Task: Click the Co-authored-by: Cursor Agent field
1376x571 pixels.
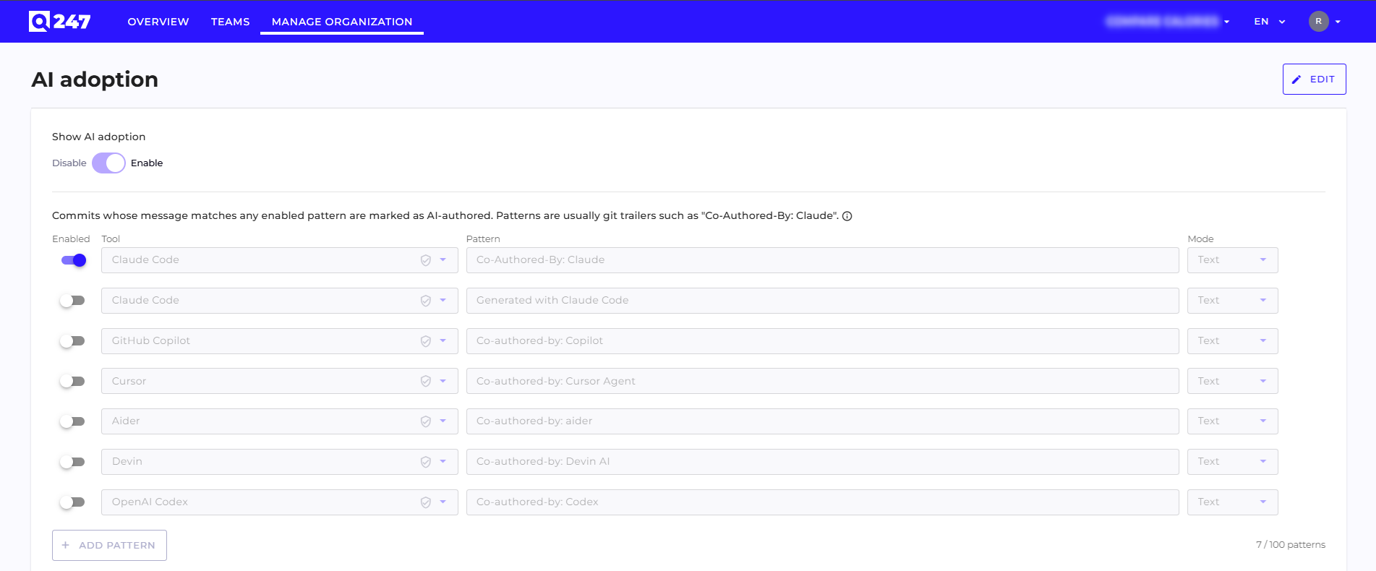Action: [822, 381]
